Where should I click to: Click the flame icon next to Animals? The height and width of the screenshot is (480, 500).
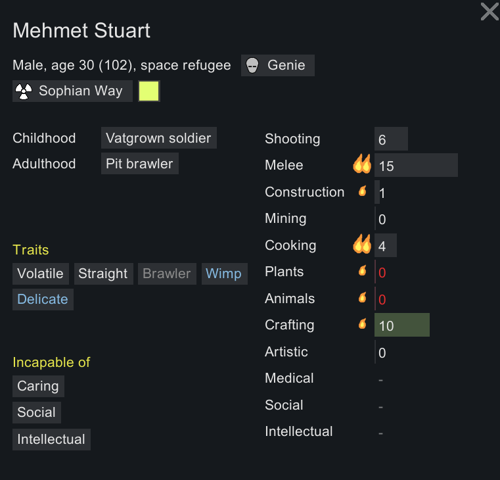pos(362,297)
